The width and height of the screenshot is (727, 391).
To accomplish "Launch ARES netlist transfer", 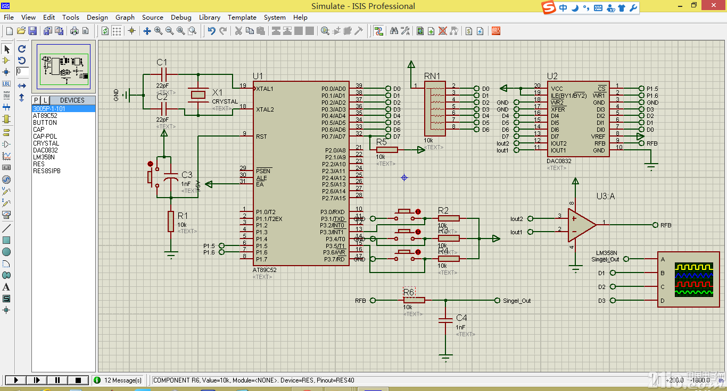I will click(x=496, y=31).
